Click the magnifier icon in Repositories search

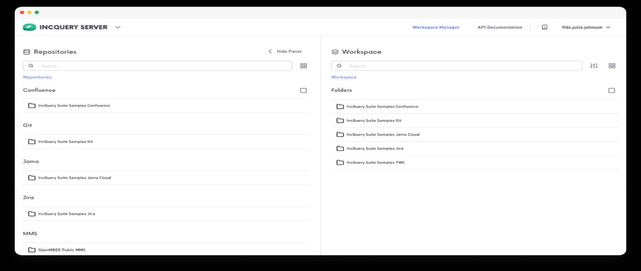[31, 66]
